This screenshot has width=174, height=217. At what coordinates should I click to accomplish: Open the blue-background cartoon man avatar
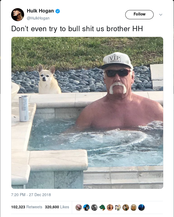coord(86,208)
